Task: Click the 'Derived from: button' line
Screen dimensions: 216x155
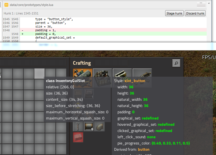Action: click(132, 150)
